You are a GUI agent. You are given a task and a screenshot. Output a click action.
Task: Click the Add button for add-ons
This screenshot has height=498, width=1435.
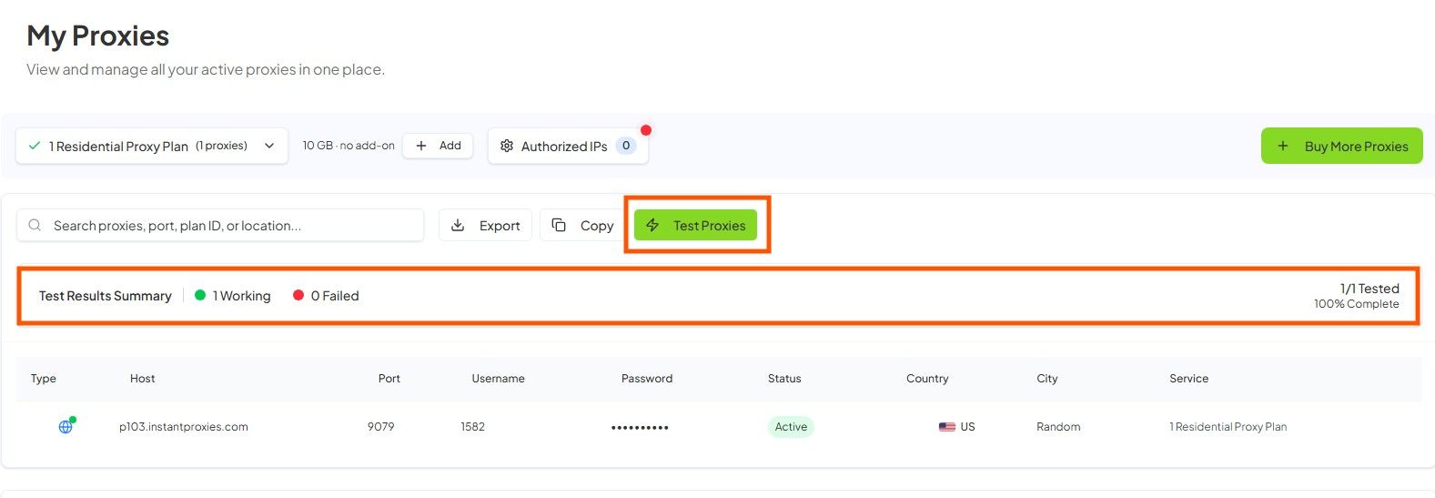(438, 146)
